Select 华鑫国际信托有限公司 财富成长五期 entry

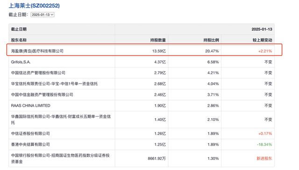[x=61, y=120]
